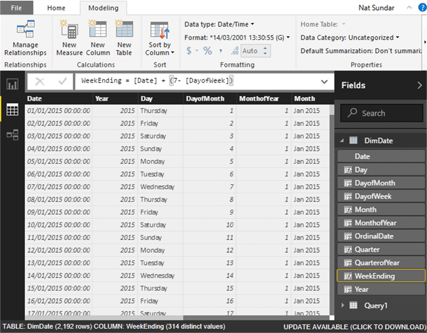The width and height of the screenshot is (427, 333).
Task: Click the Fields search box
Action: click(x=381, y=113)
